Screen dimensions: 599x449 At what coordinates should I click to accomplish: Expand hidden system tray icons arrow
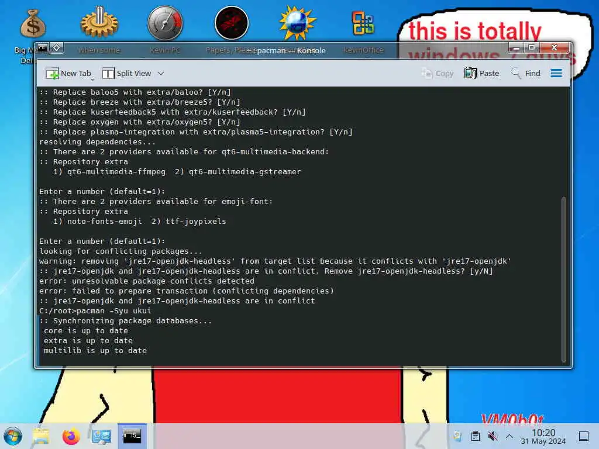tap(510, 436)
